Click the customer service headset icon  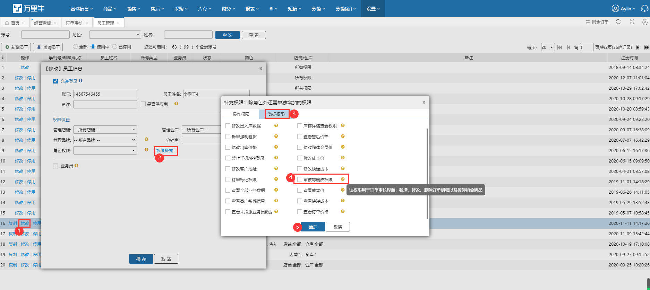pyautogui.click(x=644, y=9)
